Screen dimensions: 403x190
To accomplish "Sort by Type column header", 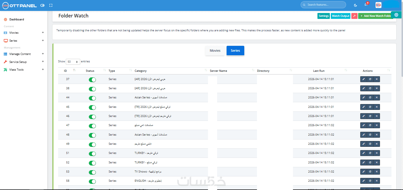I will (120, 71).
